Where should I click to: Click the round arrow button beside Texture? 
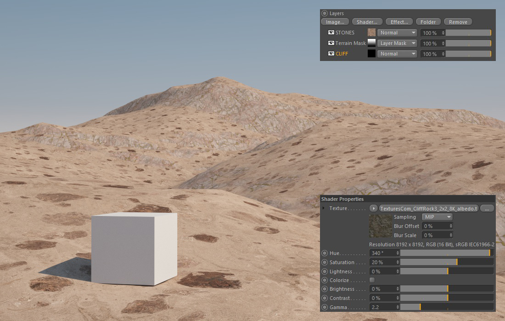tap(374, 208)
